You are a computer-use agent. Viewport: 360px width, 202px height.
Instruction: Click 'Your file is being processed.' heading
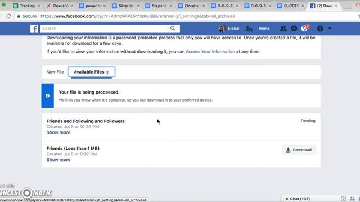pos(89,92)
